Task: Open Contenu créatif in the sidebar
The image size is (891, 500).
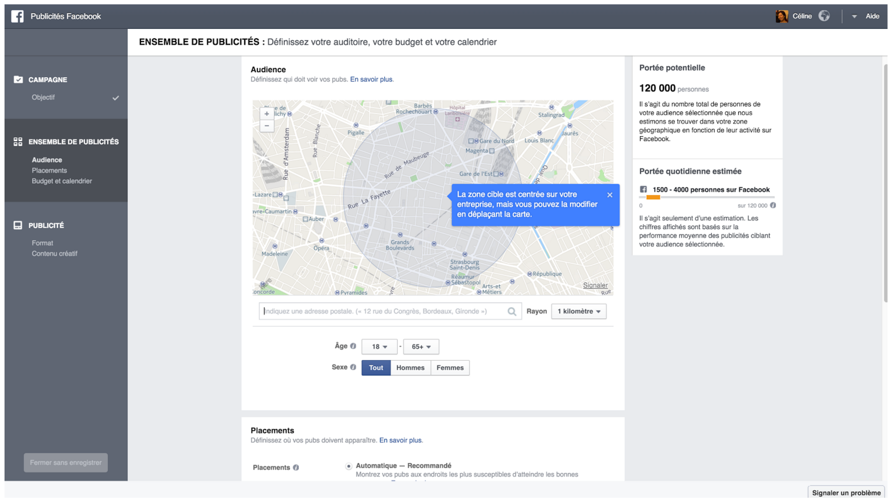Action: [x=54, y=254]
